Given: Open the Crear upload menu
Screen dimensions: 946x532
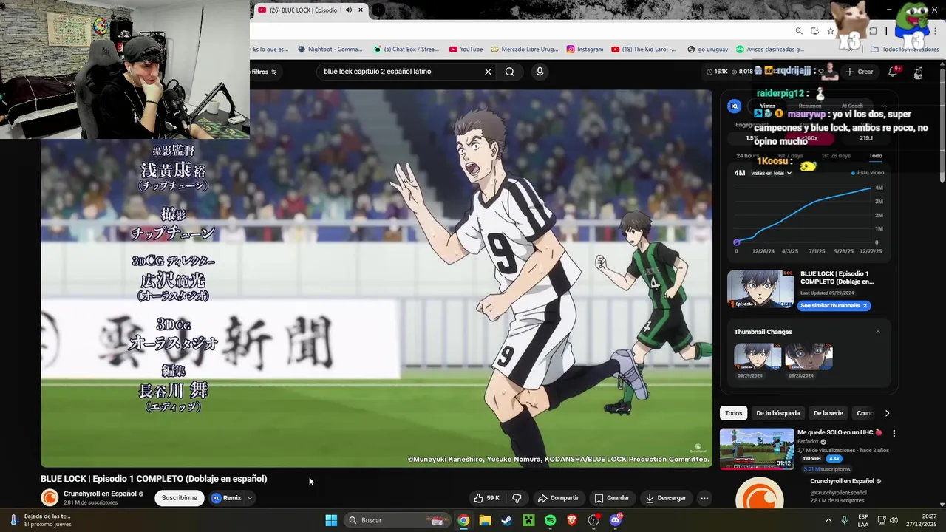Looking at the screenshot, I should [860, 72].
